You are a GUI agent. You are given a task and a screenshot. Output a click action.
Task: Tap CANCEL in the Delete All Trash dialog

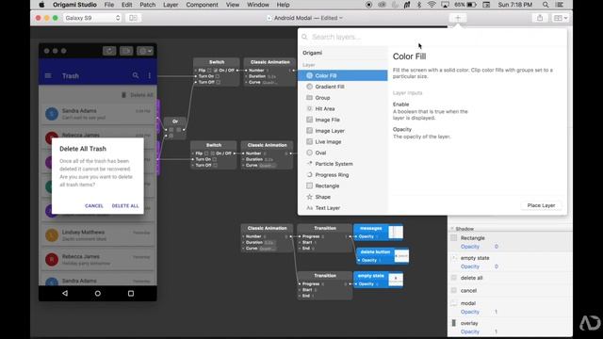(x=94, y=206)
